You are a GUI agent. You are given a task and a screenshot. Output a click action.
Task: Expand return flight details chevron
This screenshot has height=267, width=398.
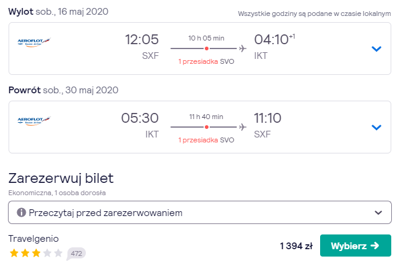point(377,127)
